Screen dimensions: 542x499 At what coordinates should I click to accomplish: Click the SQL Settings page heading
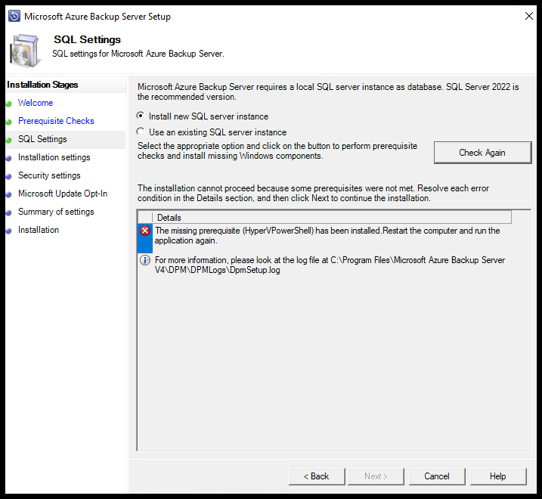[87, 39]
